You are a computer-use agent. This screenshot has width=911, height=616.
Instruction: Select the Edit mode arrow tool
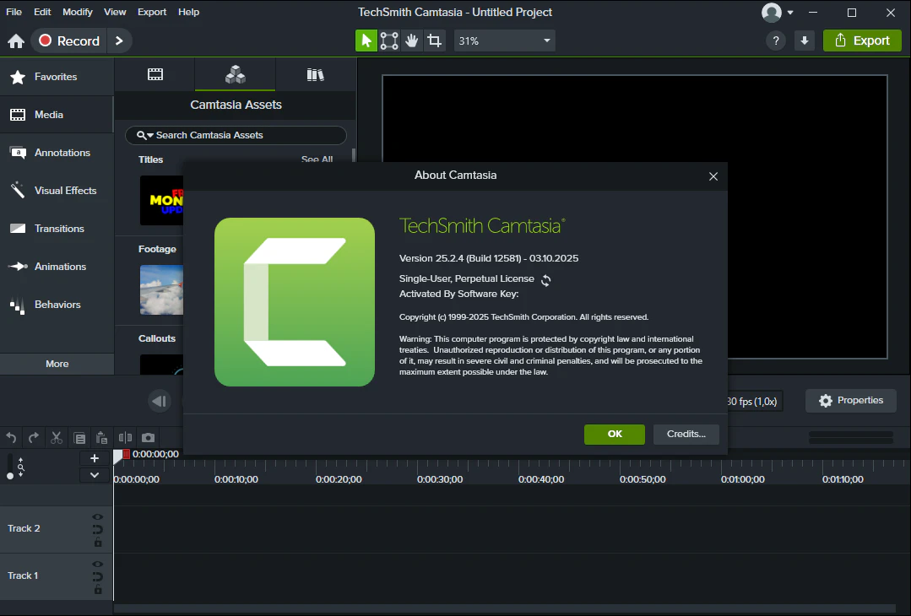click(366, 41)
